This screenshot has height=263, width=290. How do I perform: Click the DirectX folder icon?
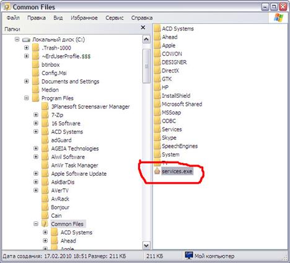click(x=157, y=71)
